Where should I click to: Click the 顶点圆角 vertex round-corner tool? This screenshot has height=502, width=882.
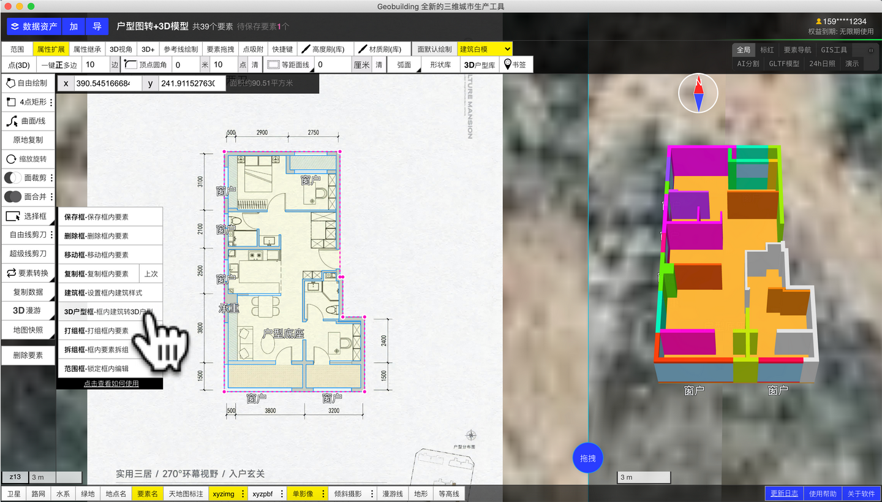[x=145, y=64]
